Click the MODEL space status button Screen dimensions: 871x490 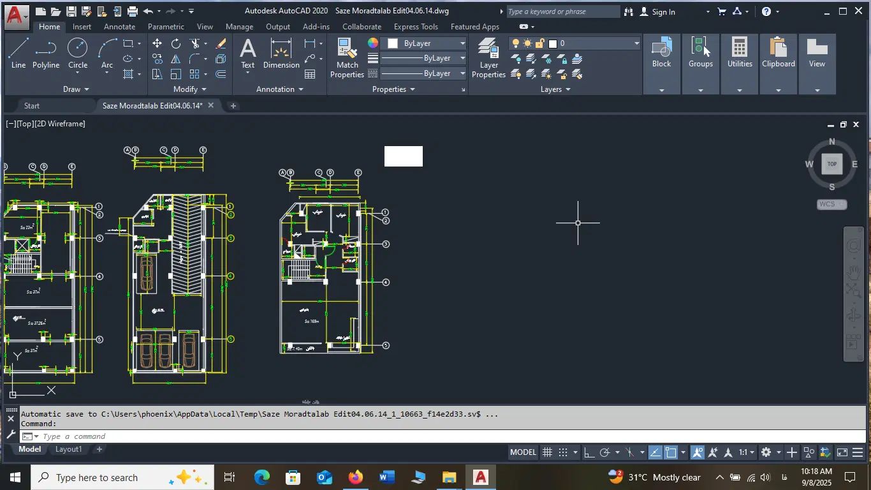point(523,452)
